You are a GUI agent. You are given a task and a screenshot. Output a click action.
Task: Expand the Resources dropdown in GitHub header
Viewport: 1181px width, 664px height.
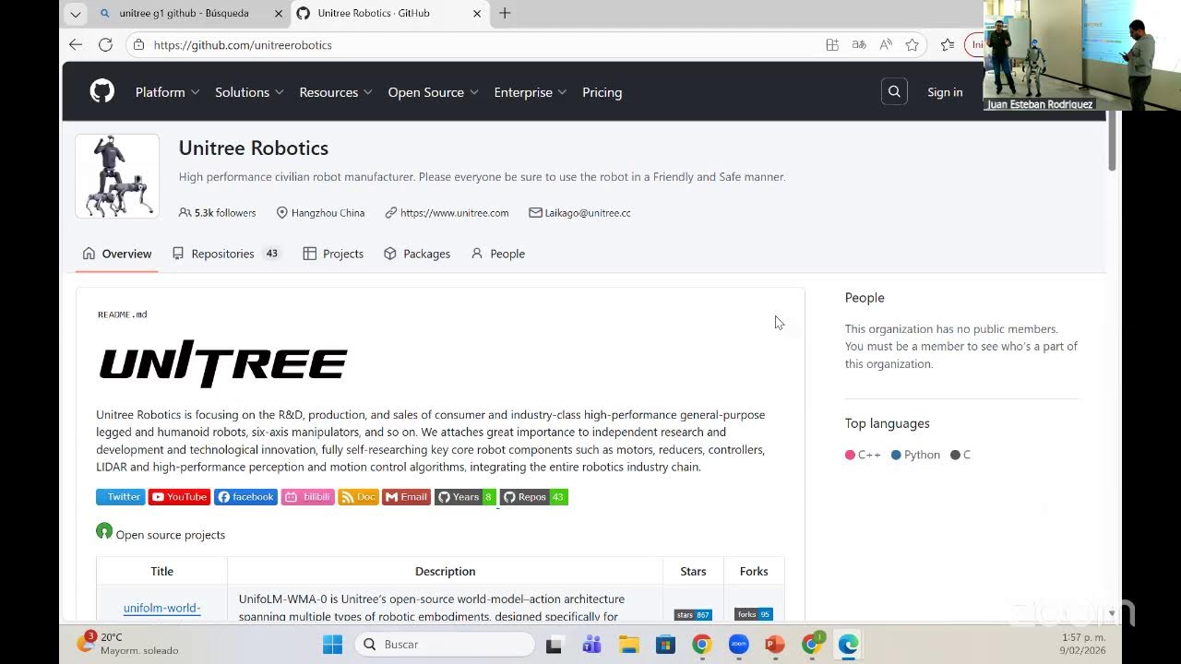coord(336,92)
